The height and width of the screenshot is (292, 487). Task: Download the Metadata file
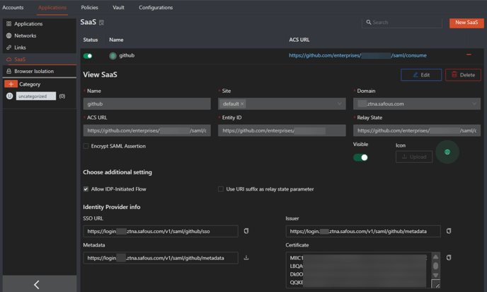tap(246, 258)
